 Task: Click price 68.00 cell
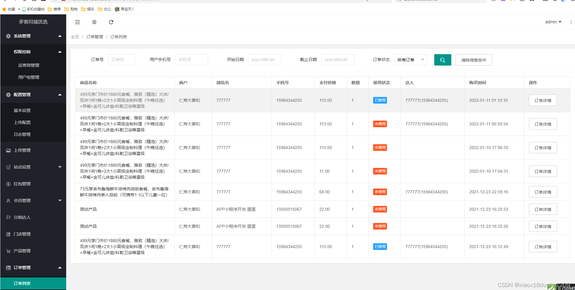click(325, 192)
